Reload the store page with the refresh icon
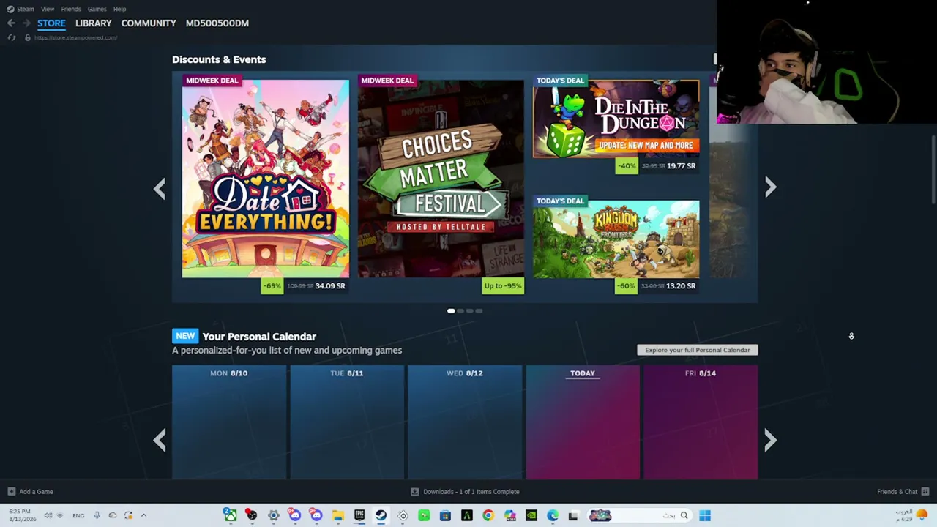Screen dimensions: 937x527 [12, 37]
